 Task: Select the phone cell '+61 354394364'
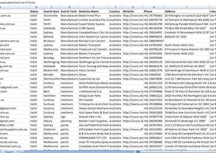(x=154, y=58)
